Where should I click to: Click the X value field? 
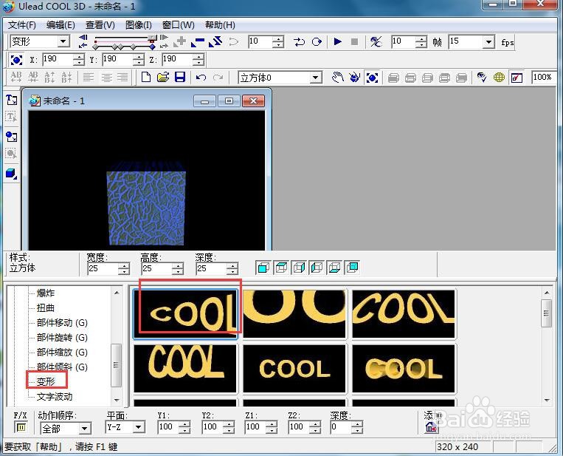(58, 59)
